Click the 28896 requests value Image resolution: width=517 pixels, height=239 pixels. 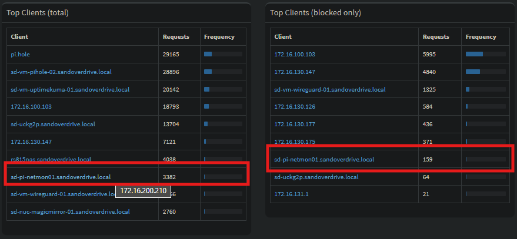tap(171, 72)
